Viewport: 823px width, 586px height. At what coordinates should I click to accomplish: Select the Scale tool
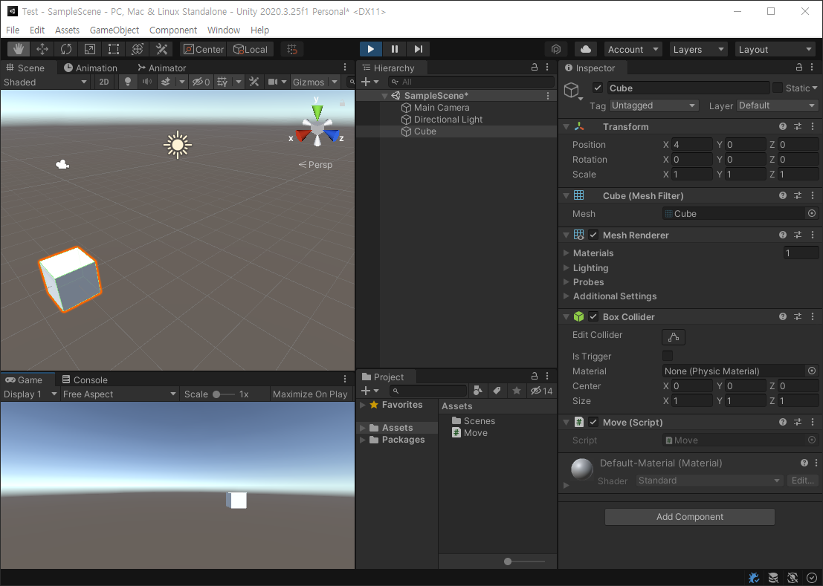(90, 49)
